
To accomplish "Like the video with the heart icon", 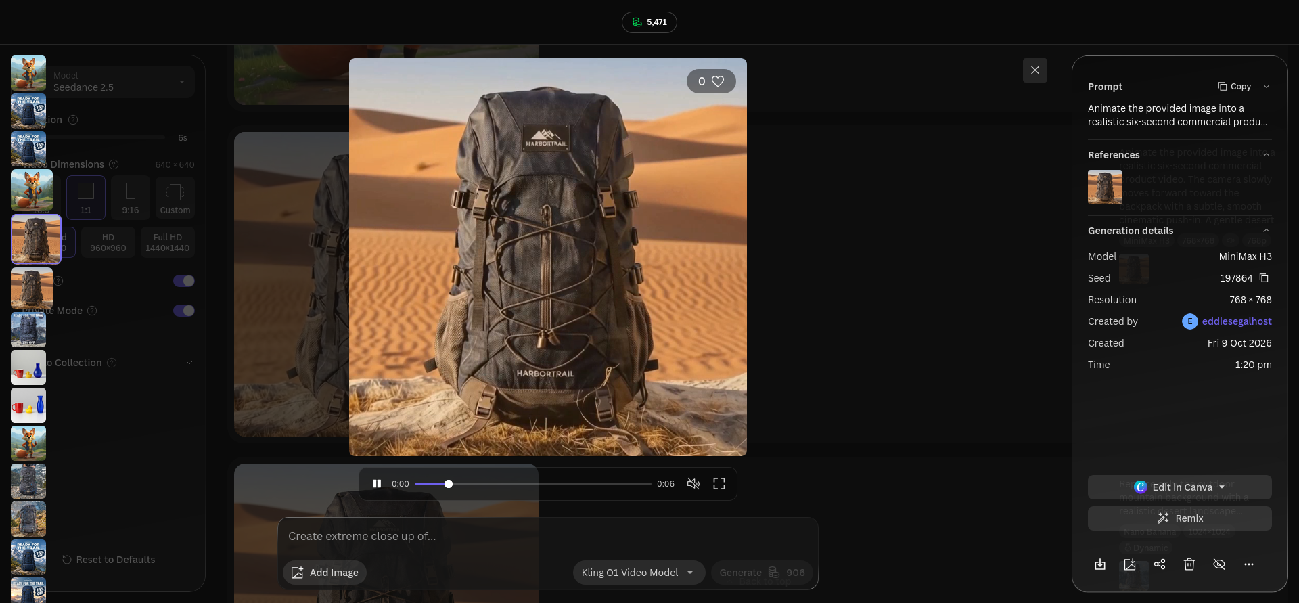I will [718, 81].
